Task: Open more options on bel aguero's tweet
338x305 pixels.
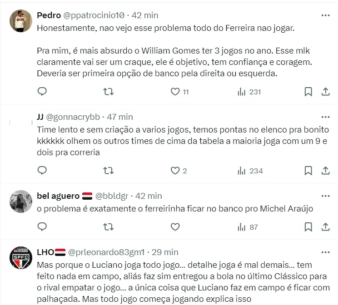Action: click(x=325, y=196)
